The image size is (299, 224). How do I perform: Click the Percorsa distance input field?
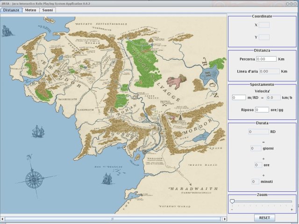coord(266,59)
